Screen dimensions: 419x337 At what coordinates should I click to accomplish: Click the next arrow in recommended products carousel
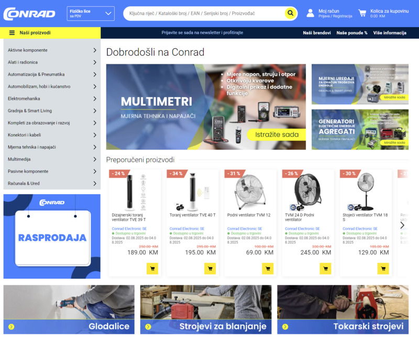pos(402,226)
